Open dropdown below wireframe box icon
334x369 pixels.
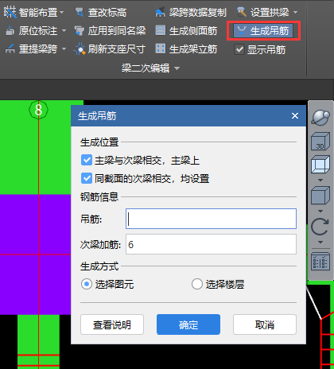point(320,181)
